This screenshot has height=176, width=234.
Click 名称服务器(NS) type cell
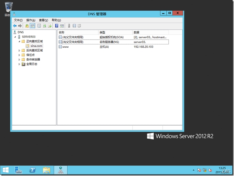[109, 42]
